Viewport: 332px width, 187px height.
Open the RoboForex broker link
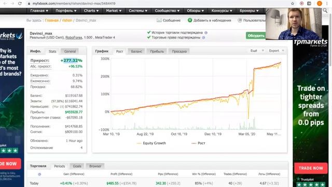pyautogui.click(x=74, y=37)
